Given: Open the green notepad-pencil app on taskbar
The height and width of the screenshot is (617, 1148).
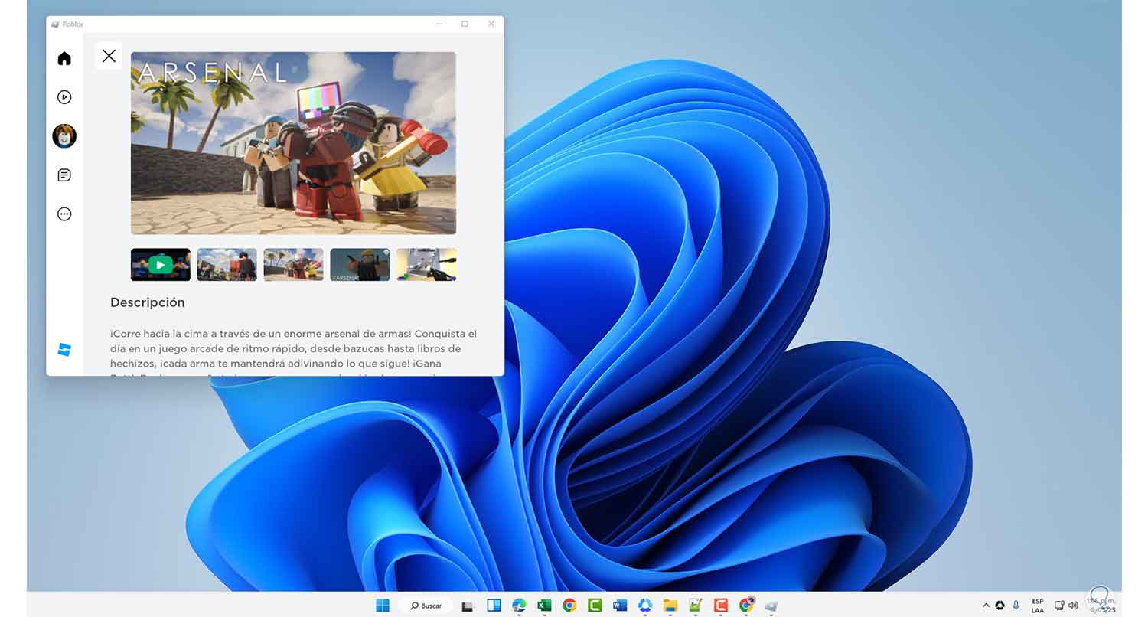Looking at the screenshot, I should coord(696,606).
